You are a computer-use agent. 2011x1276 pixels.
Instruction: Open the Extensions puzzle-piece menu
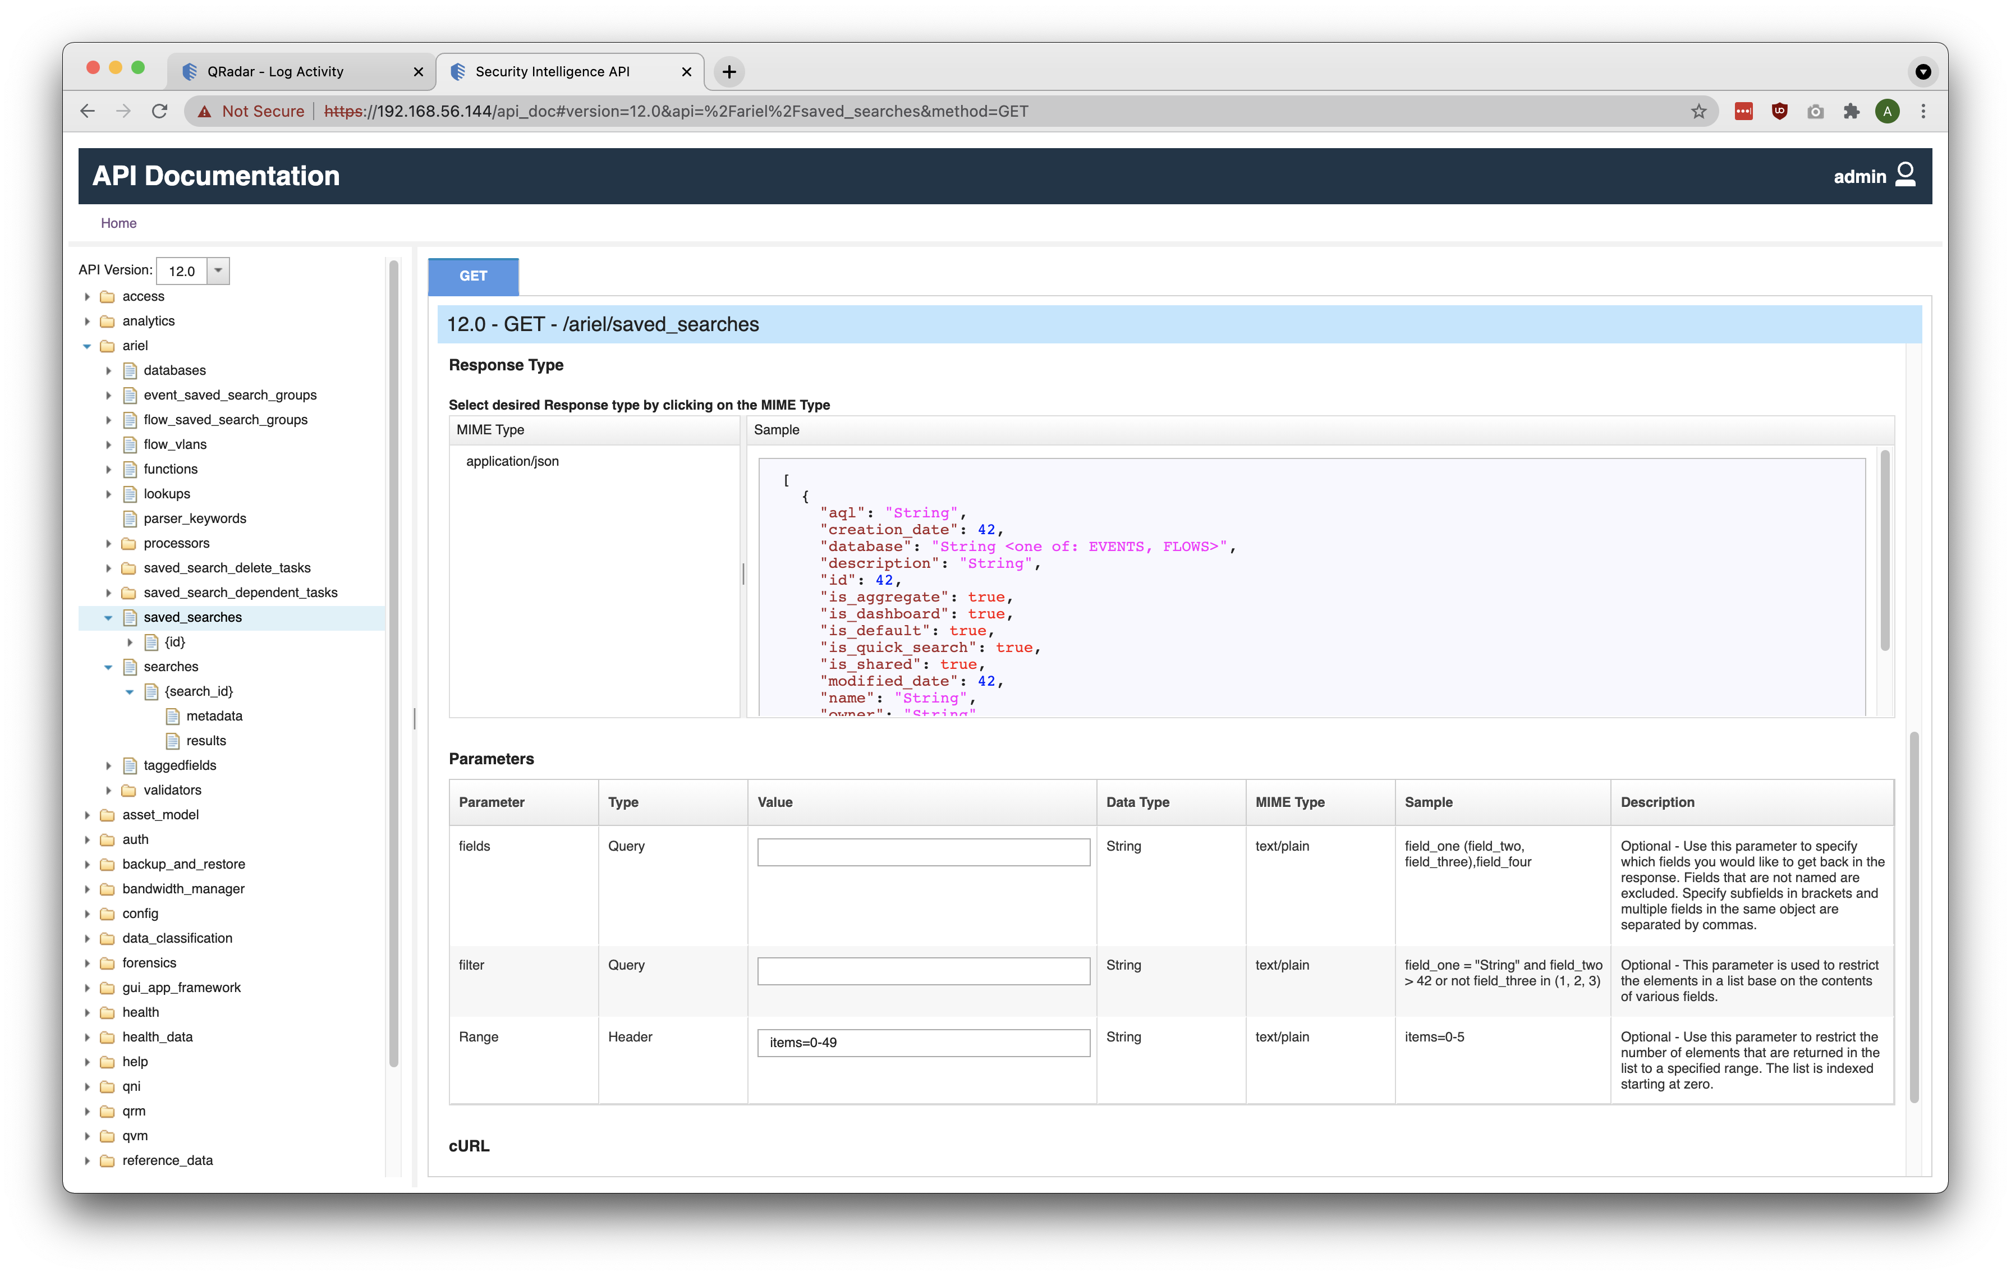click(x=1852, y=111)
